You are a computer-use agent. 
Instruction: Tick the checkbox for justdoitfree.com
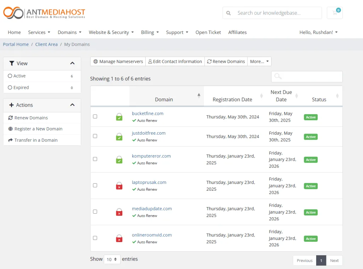pyautogui.click(x=95, y=136)
